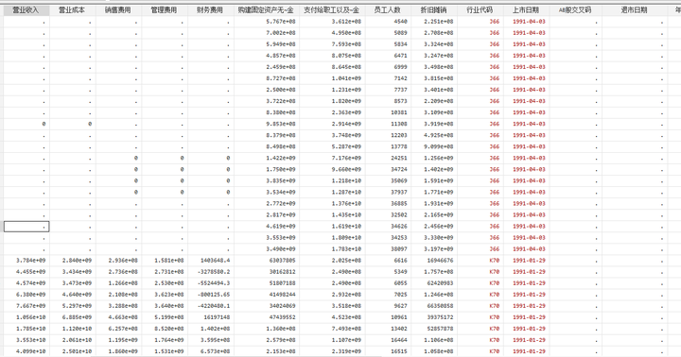
Task: Click cell with value 2.914e+09
Action: (332, 124)
